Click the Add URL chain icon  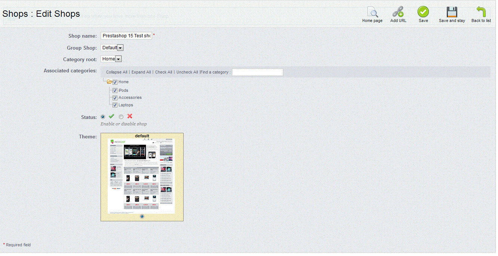pyautogui.click(x=398, y=12)
